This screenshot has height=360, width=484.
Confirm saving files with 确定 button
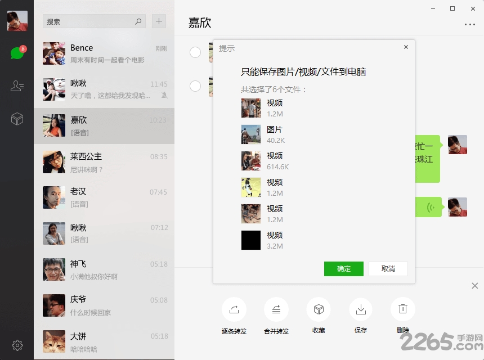[x=343, y=269]
